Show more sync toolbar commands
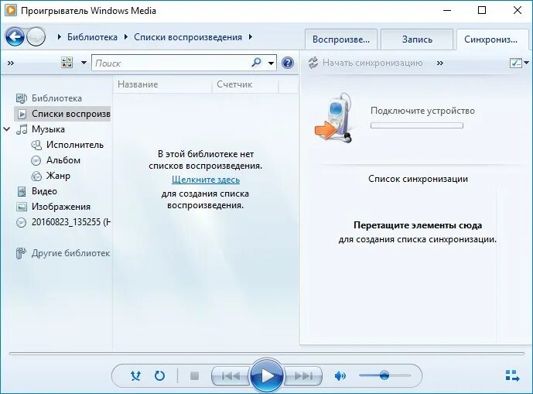Screen dimensions: 533x394 pyautogui.click(x=440, y=63)
